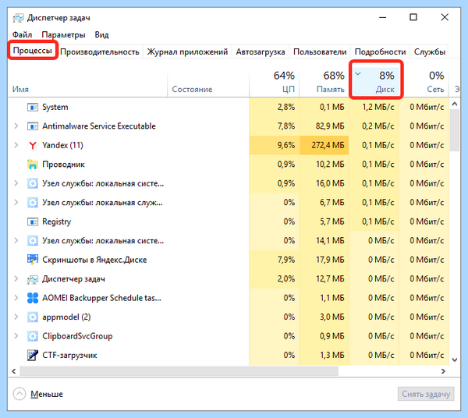Click the 12,7 МБ memory cell

pyautogui.click(x=324, y=279)
